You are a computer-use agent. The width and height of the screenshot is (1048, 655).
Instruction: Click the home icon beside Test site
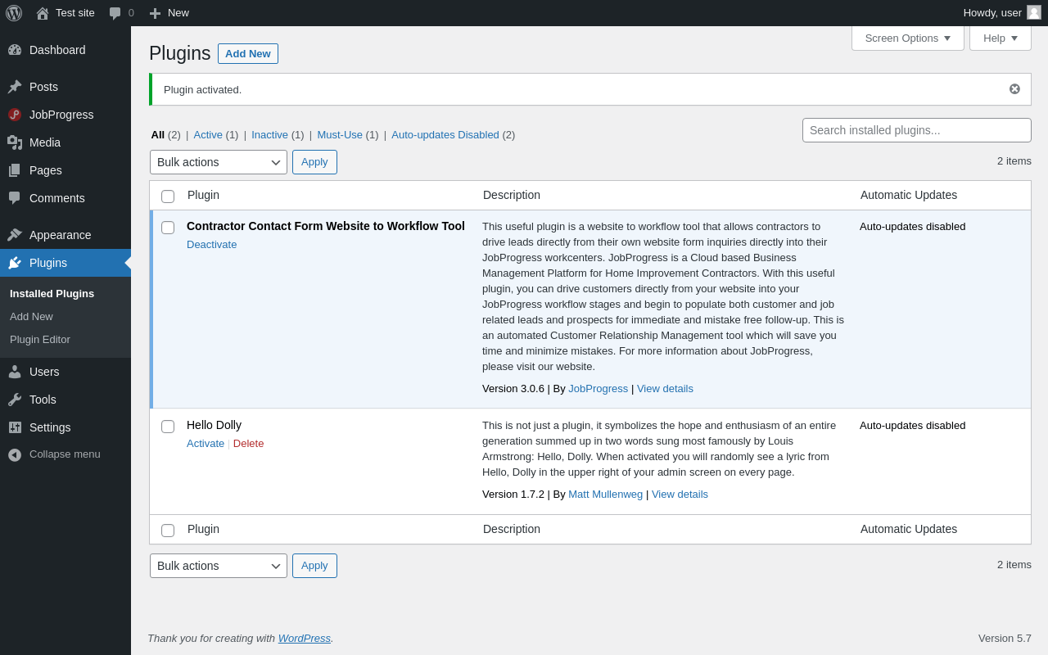tap(43, 13)
